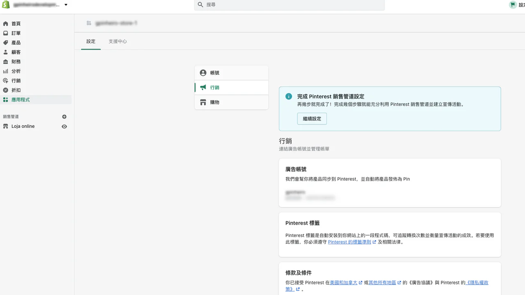Click the person icon beside 顧客
Viewport: 525px width, 295px height.
point(5,52)
